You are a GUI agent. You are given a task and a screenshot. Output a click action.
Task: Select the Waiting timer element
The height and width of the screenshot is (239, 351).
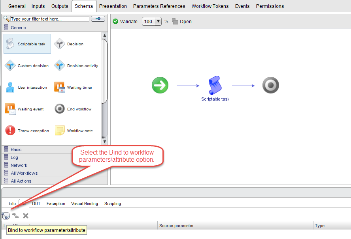(59, 87)
